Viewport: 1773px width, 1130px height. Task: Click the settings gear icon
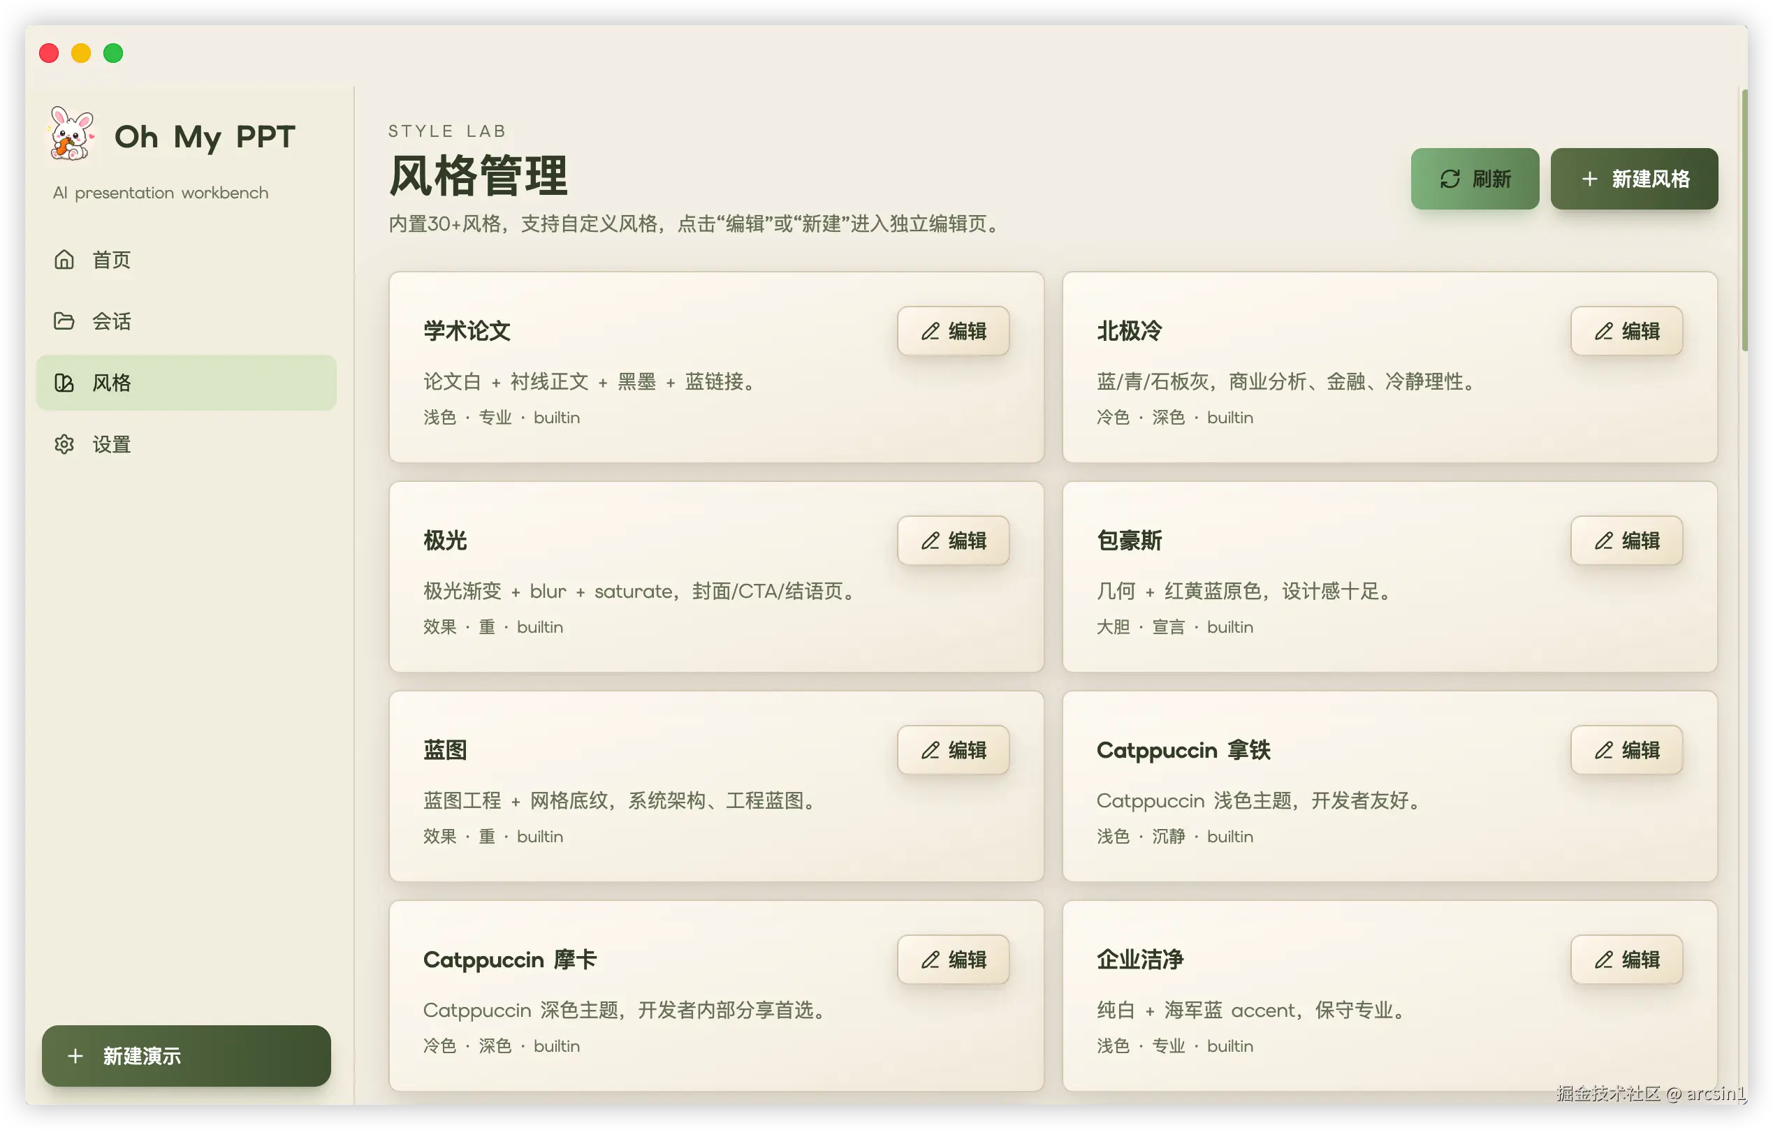(64, 444)
